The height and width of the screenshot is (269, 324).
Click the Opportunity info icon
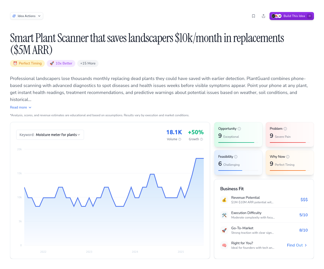[239, 129]
